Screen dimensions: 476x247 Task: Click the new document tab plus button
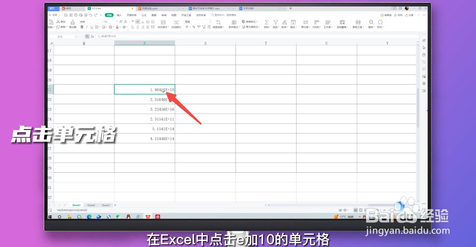point(291,8)
